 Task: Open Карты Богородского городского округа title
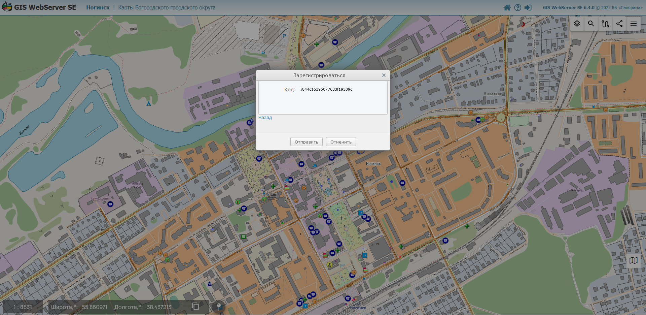(x=167, y=7)
